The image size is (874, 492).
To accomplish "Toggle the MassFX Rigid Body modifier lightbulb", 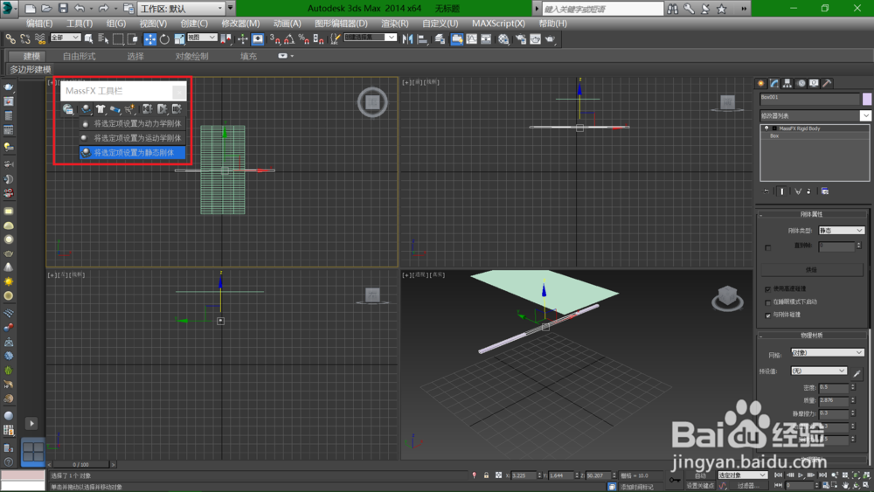I will 767,128.
